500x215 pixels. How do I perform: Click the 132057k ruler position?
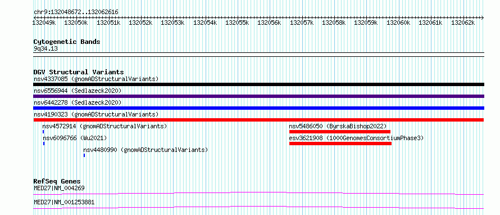[302, 23]
